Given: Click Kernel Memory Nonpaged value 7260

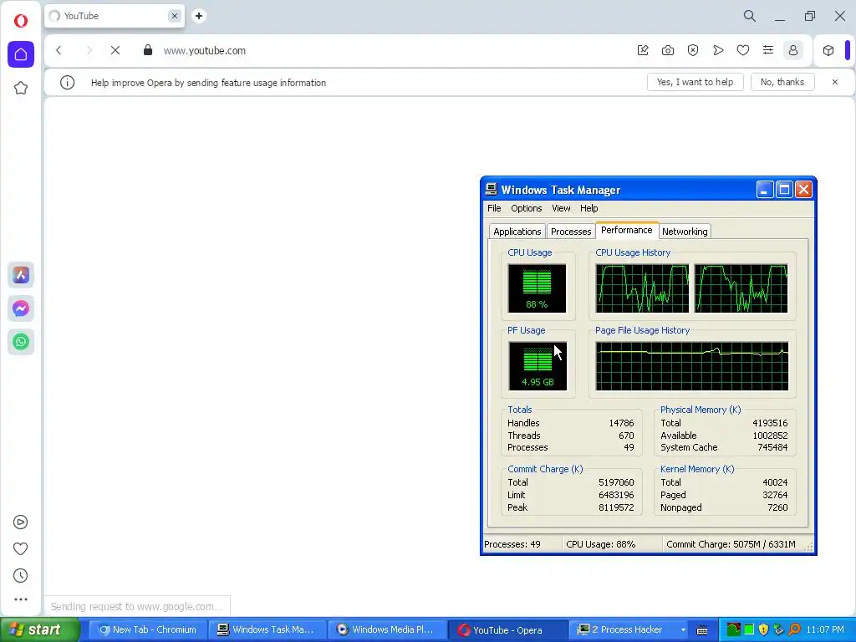Looking at the screenshot, I should click(x=777, y=507).
